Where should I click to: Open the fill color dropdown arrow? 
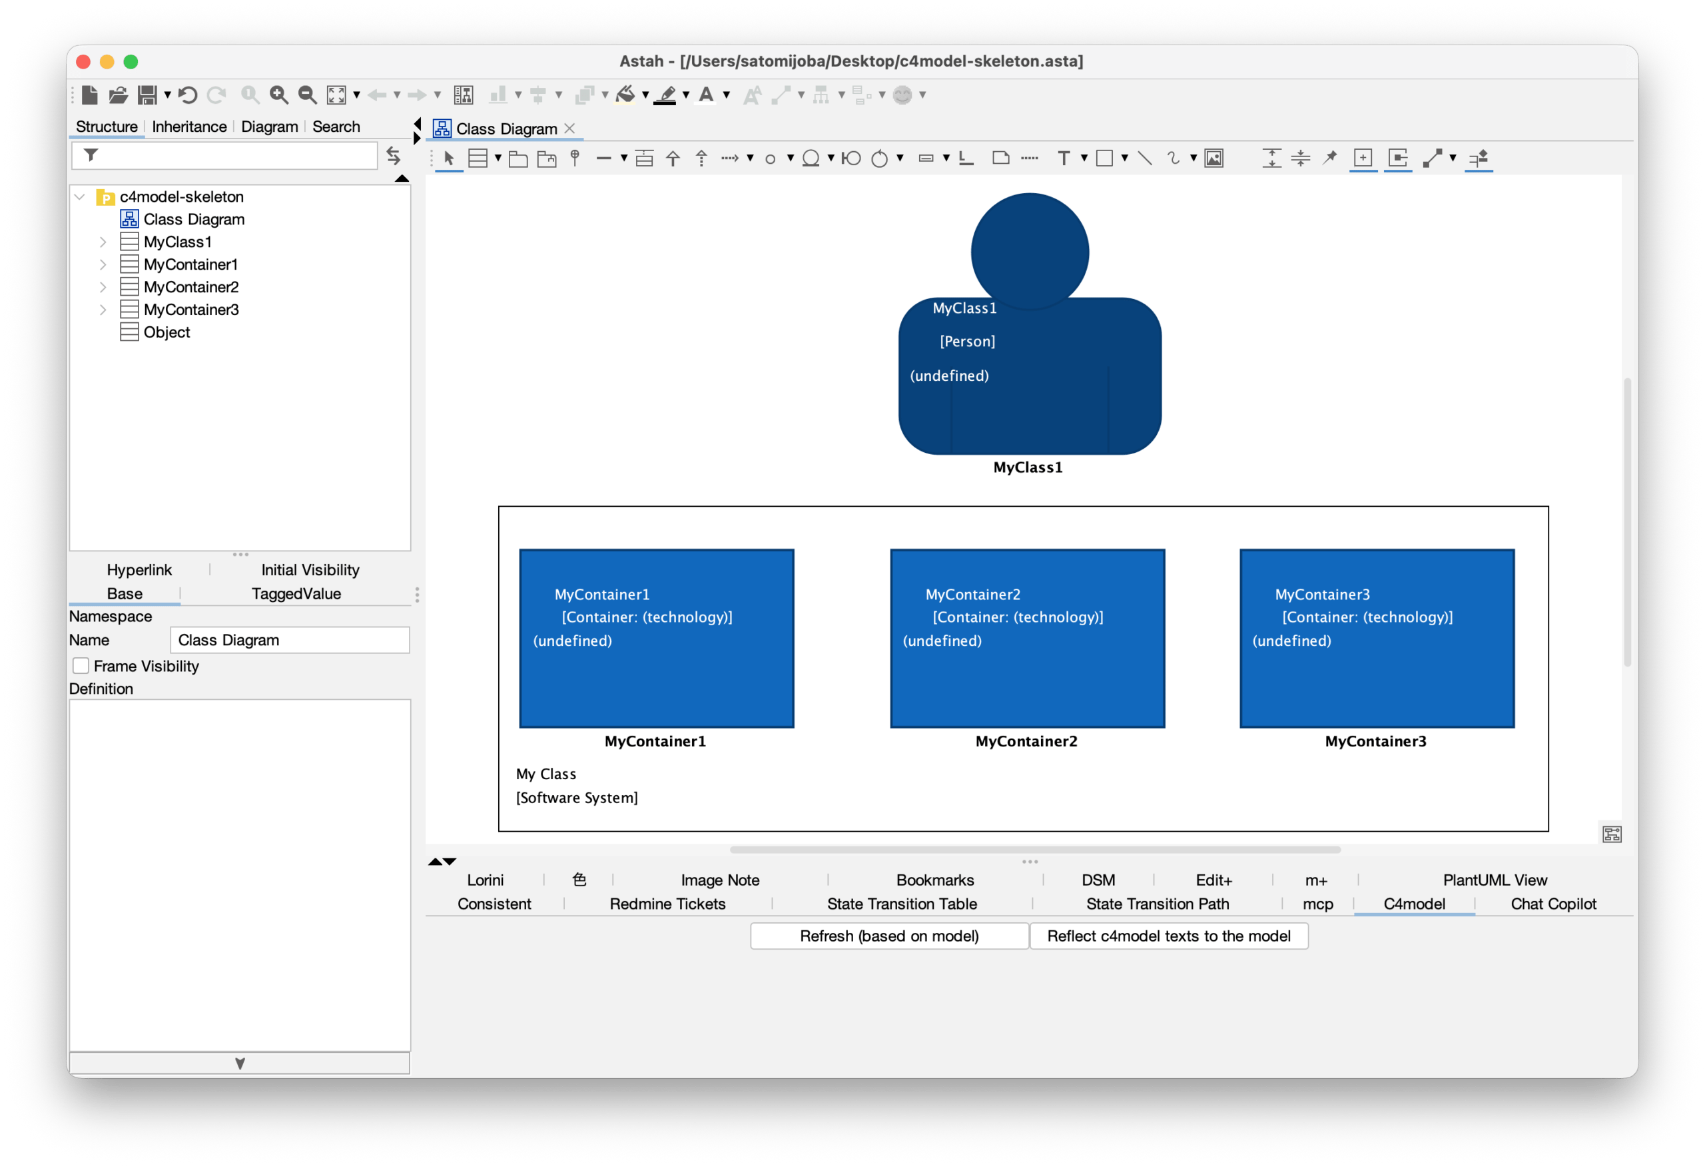645,95
